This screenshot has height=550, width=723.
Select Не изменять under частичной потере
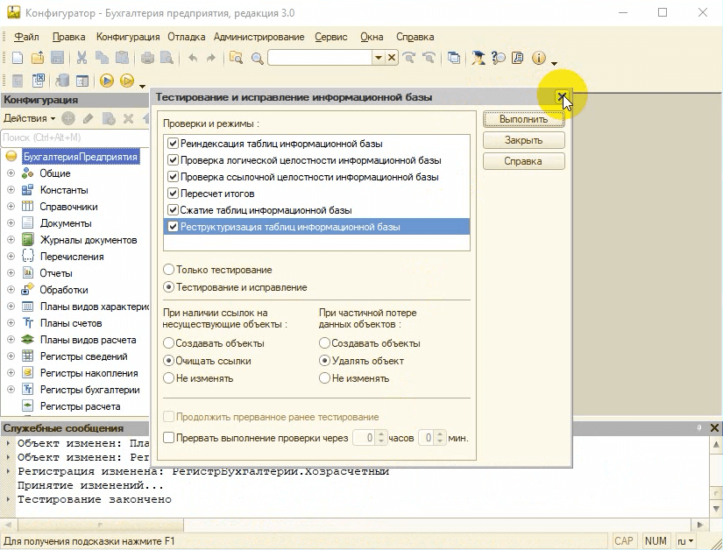pyautogui.click(x=324, y=378)
